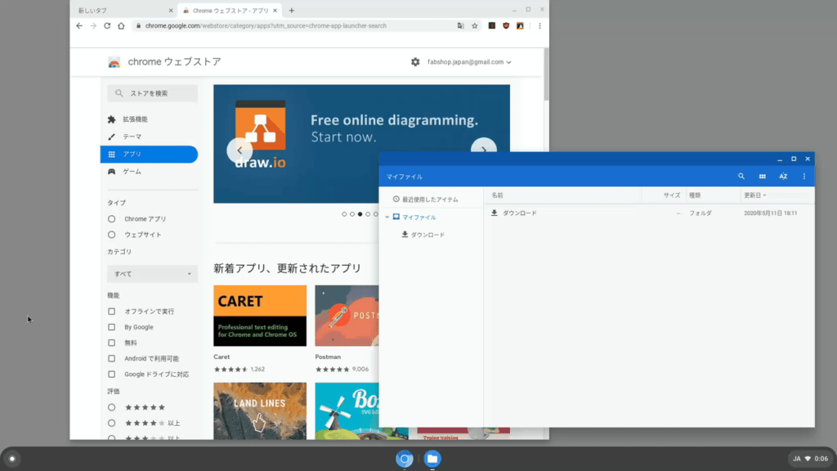Click the Files app icon on shelf
This screenshot has width=837, height=471.
[x=432, y=459]
